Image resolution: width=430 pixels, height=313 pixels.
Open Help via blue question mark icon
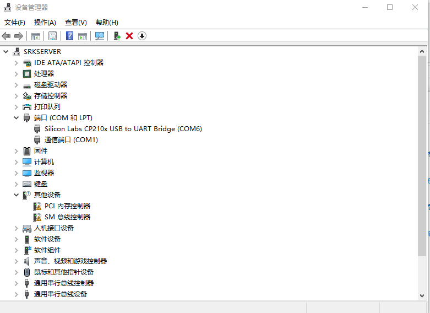(70, 36)
